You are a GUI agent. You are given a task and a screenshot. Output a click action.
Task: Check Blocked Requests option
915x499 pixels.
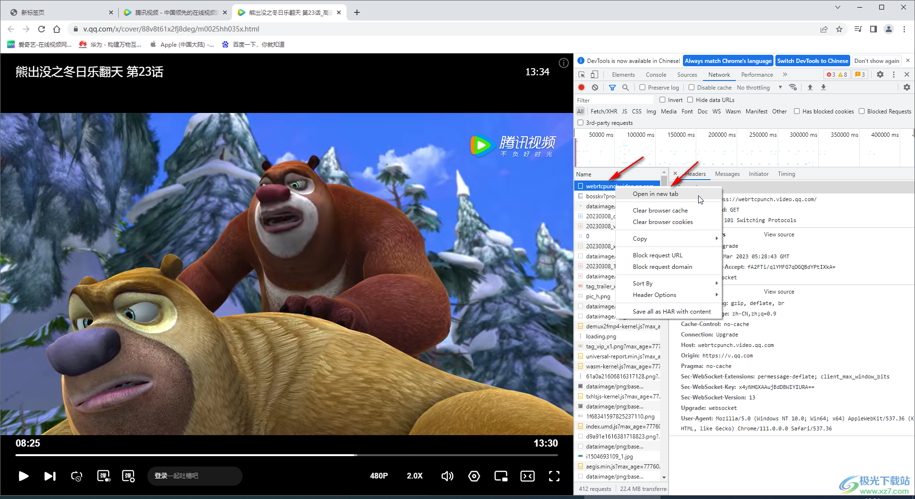click(x=862, y=111)
